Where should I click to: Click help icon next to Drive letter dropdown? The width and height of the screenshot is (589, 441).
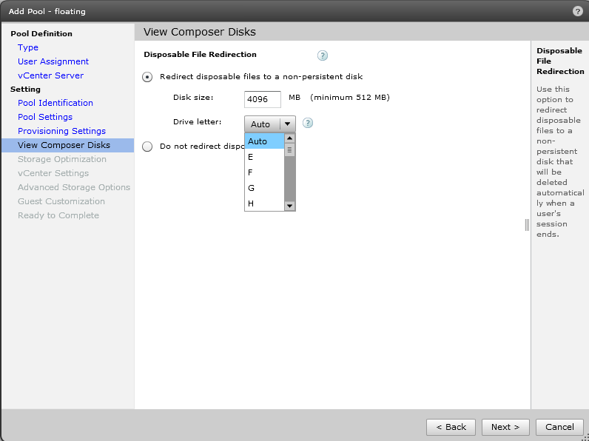click(x=308, y=124)
